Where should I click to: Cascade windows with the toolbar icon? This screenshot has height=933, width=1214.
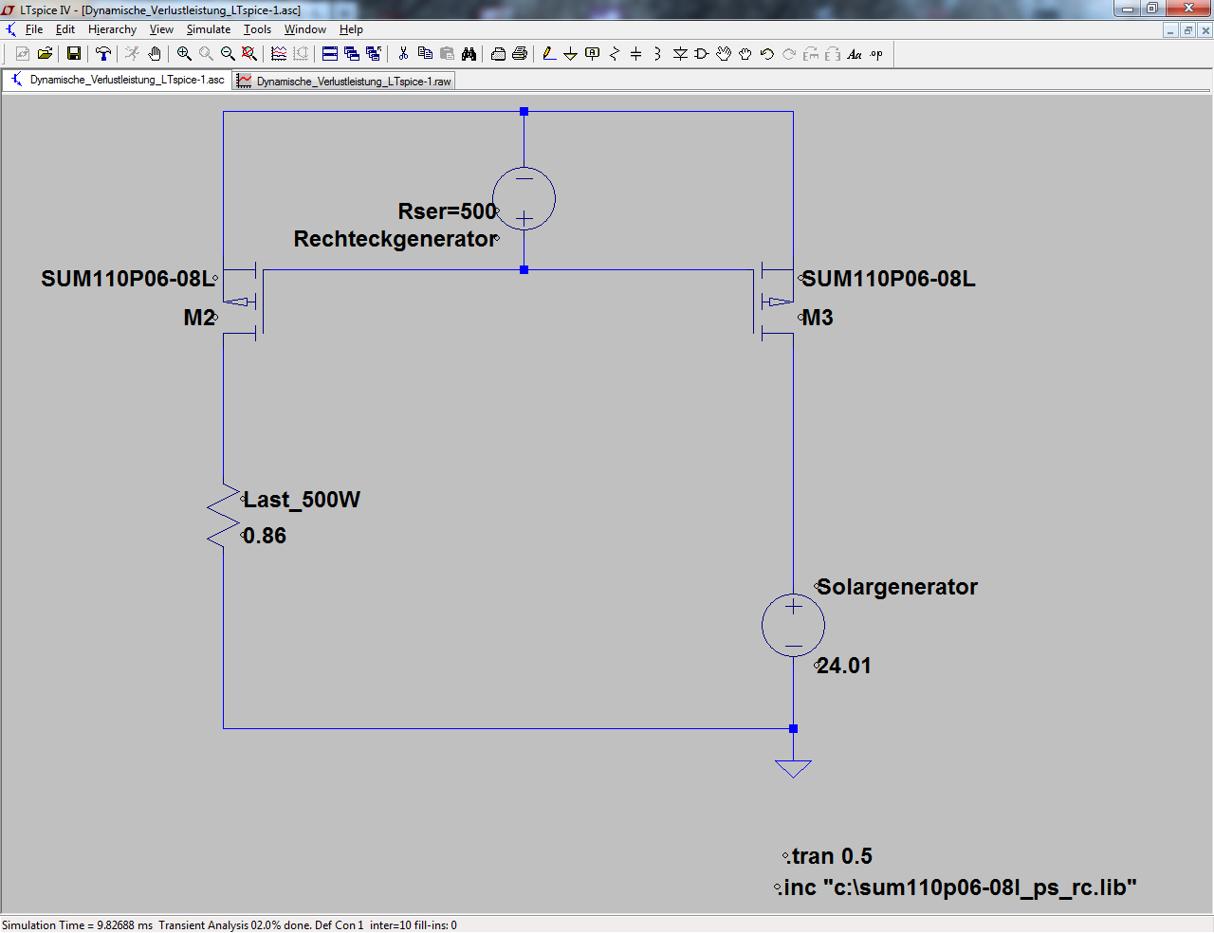point(352,54)
